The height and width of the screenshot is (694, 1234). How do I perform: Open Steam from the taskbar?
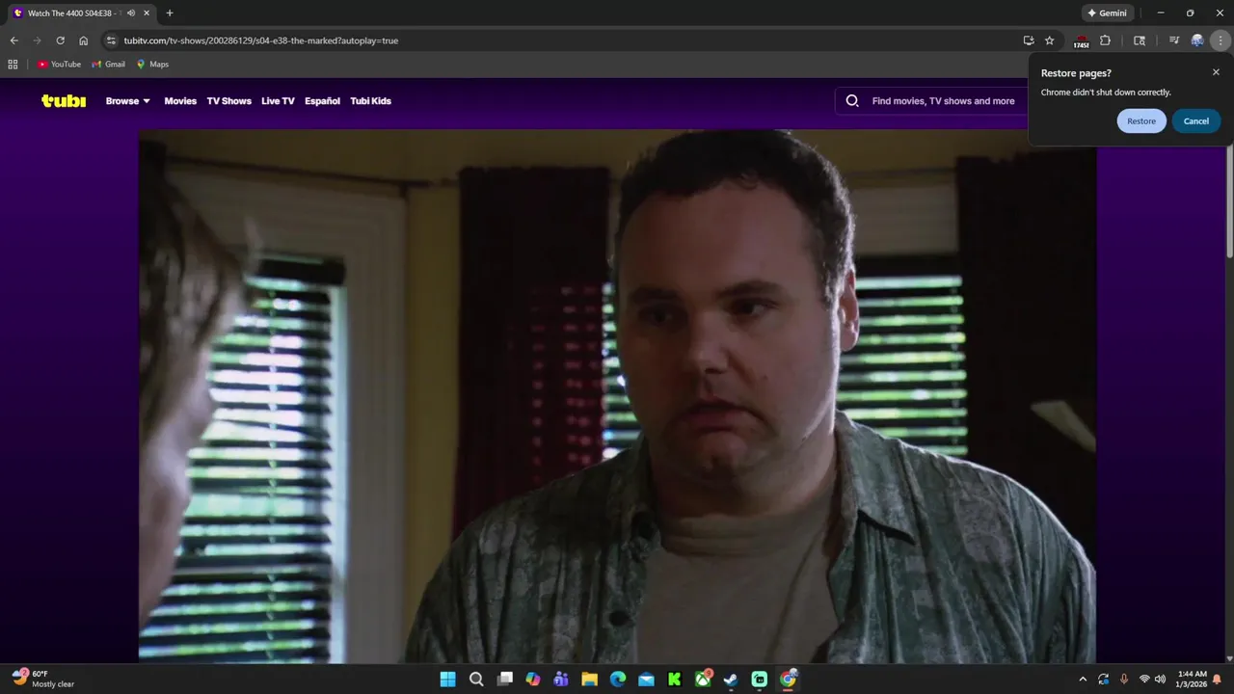pyautogui.click(x=731, y=680)
